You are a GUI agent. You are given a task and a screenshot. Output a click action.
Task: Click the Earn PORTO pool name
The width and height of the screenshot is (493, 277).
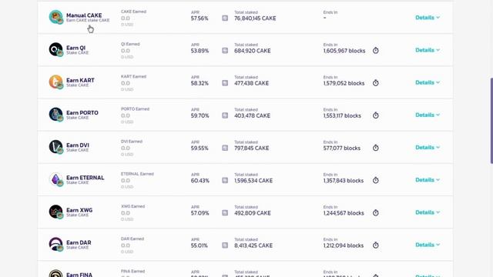point(82,113)
